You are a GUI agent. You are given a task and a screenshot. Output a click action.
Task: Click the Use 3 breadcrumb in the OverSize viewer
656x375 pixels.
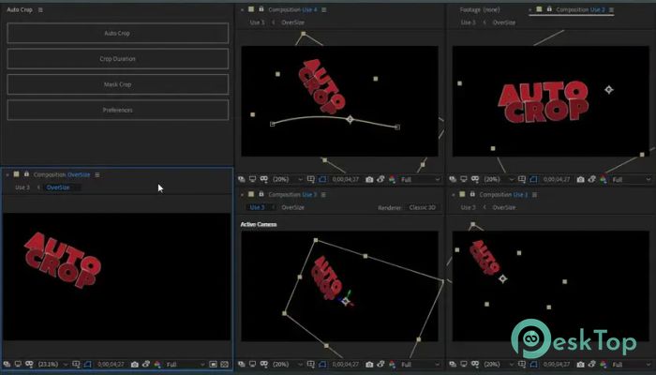22,187
